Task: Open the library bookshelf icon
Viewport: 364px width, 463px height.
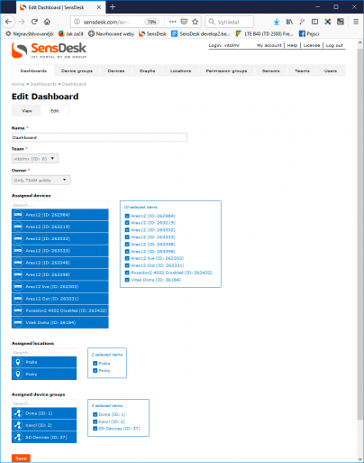Action: 289,22
